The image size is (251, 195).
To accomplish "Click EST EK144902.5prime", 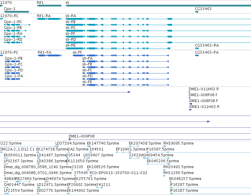I will 83,191.
